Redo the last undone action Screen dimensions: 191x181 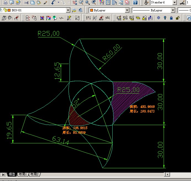pos(63,2)
